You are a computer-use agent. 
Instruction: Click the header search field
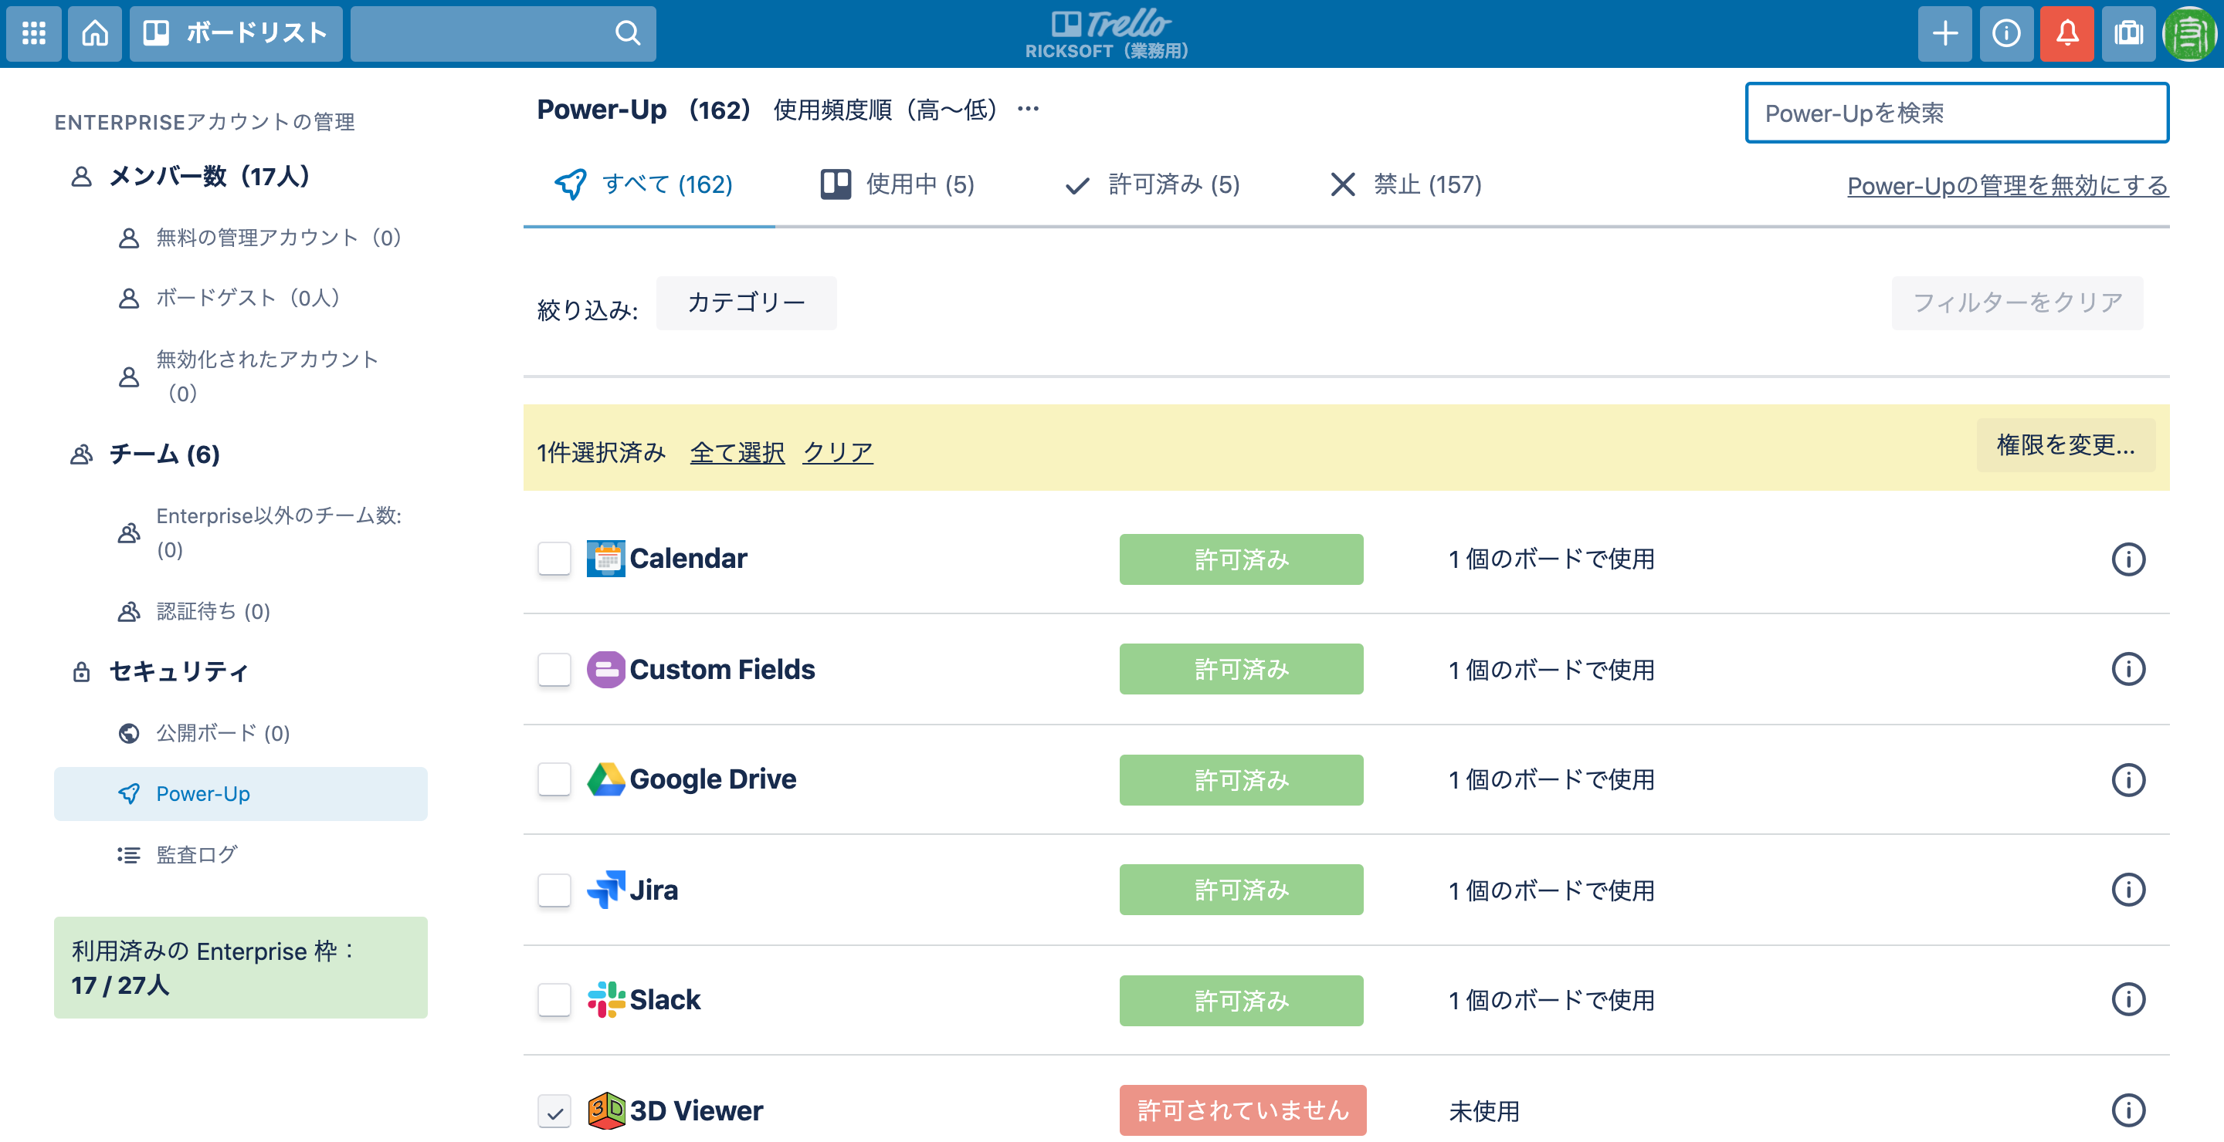[x=503, y=34]
